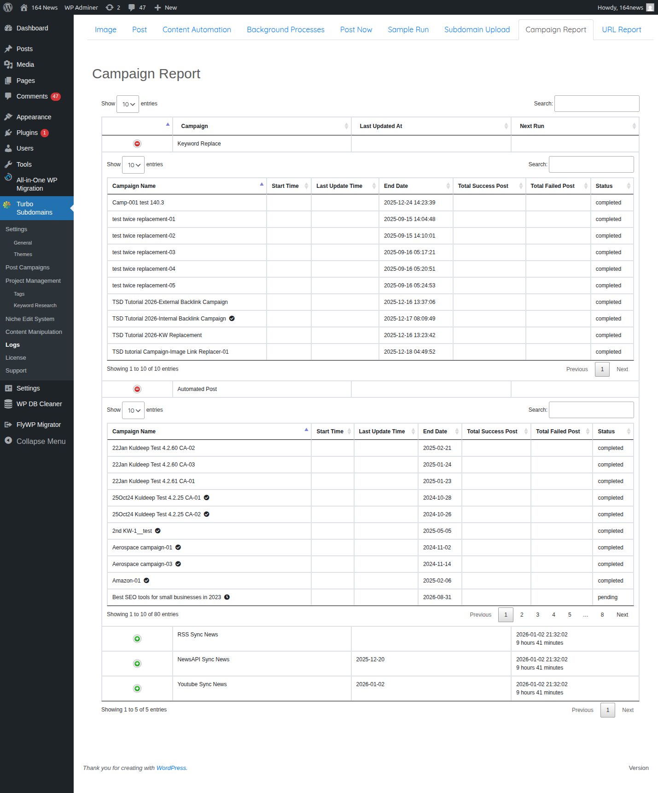Expand the RSS Sync News row
The image size is (658, 793).
(137, 639)
